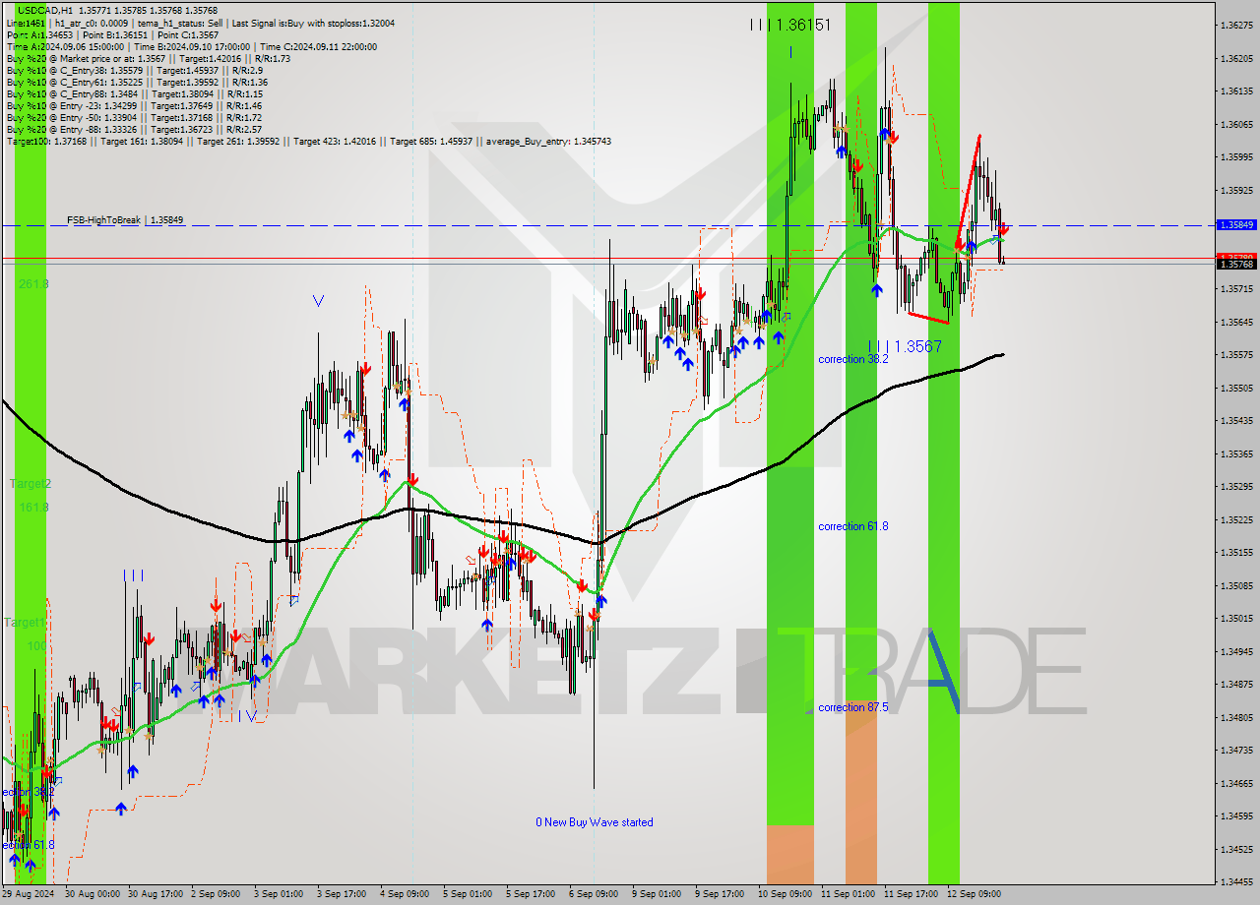
Task: Click the '10 Sep 09:00' time label
Action: click(x=785, y=894)
